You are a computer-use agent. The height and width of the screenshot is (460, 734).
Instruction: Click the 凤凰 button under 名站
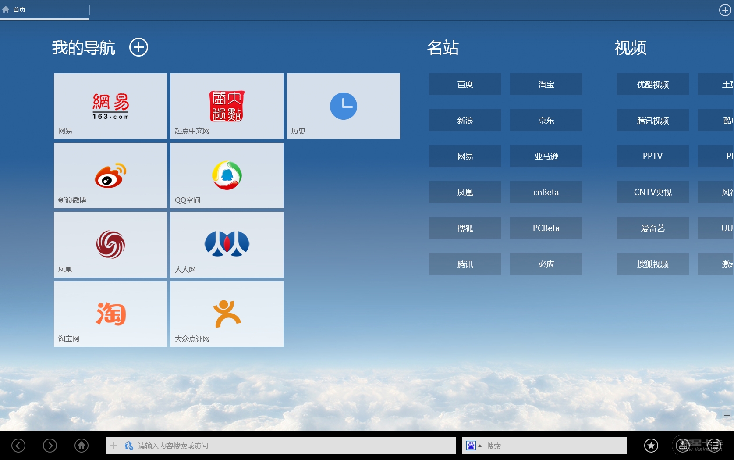click(x=465, y=192)
